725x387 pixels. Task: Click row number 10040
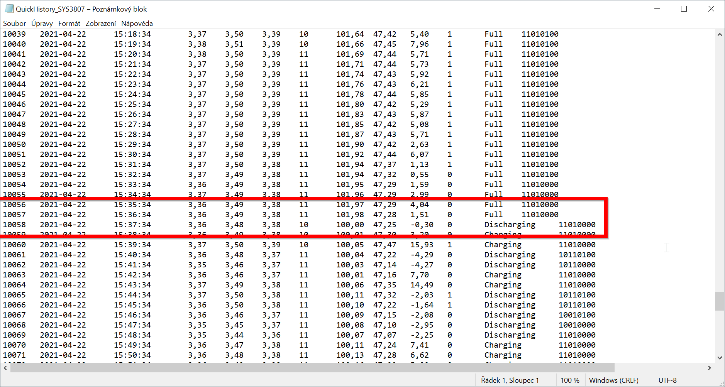[x=14, y=44]
